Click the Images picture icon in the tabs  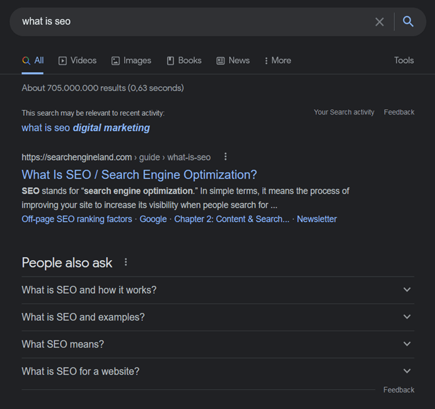(116, 61)
